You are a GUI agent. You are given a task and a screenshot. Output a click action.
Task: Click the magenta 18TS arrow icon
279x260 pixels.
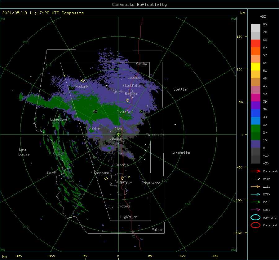point(255,210)
